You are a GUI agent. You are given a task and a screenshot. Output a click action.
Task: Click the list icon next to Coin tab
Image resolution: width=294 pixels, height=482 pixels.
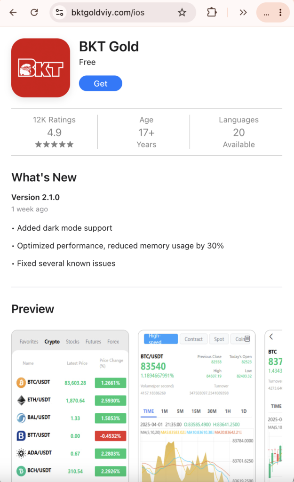pyautogui.click(x=247, y=338)
